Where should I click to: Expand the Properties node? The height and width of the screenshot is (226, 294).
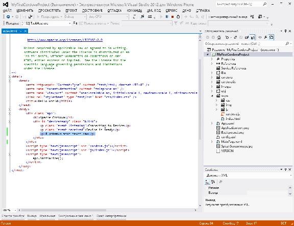(x=212, y=59)
